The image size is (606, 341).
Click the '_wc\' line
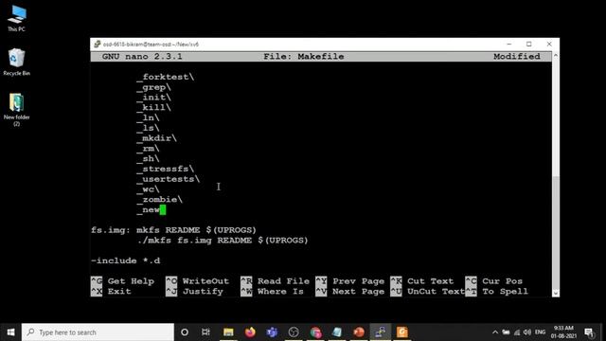[x=148, y=189]
